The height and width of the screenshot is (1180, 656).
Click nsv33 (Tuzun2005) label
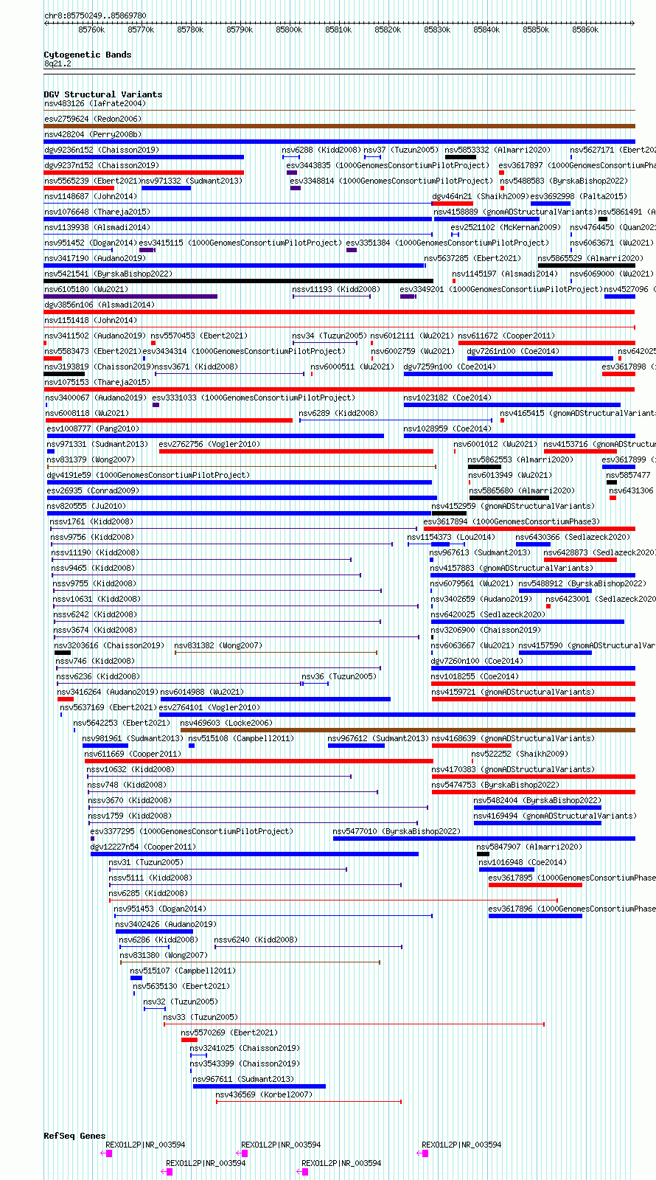tap(200, 1018)
